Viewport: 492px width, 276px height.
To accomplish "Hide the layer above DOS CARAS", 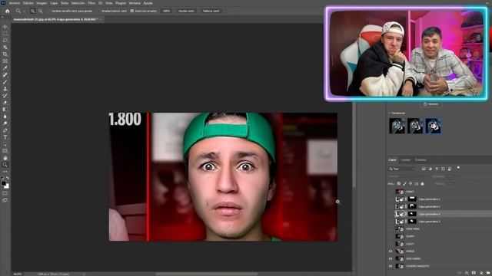I will coord(391,251).
